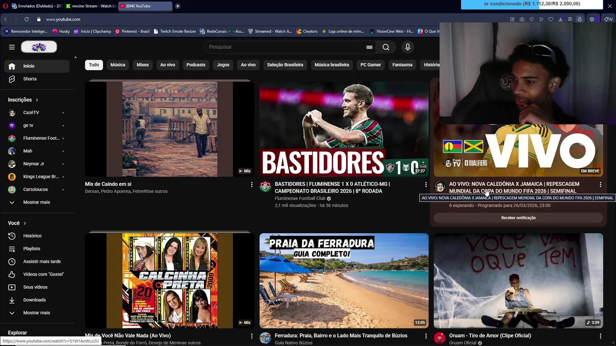Open the Cartoloucos subscription
This screenshot has width=616, height=346.
click(x=37, y=189)
